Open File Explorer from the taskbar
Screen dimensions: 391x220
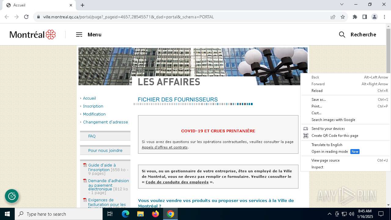point(141,214)
